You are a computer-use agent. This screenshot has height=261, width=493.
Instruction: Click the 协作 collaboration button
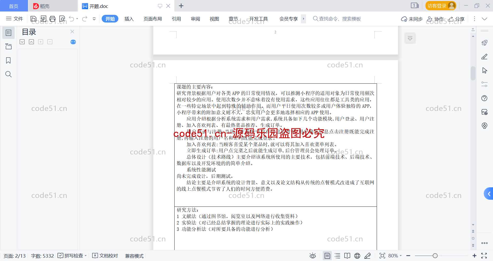point(435,19)
